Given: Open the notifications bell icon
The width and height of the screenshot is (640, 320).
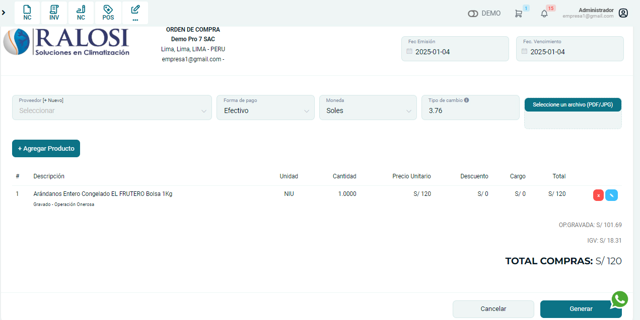Looking at the screenshot, I should click(544, 14).
